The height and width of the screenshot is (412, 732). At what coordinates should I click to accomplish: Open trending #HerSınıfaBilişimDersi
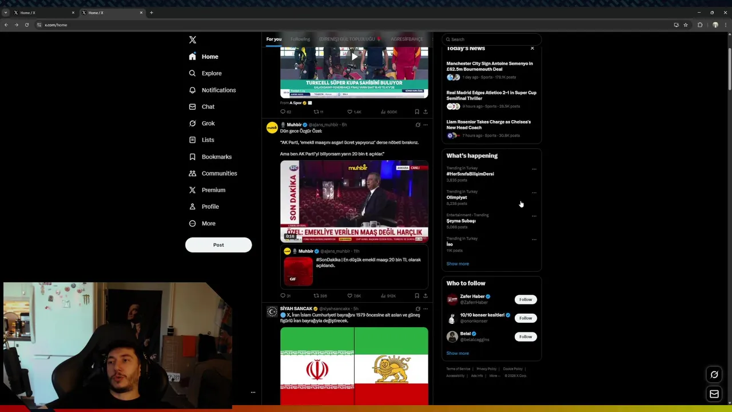click(x=470, y=174)
